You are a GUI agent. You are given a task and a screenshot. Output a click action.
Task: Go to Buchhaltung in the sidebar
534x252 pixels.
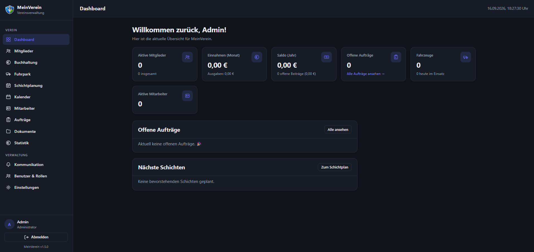click(x=36, y=62)
